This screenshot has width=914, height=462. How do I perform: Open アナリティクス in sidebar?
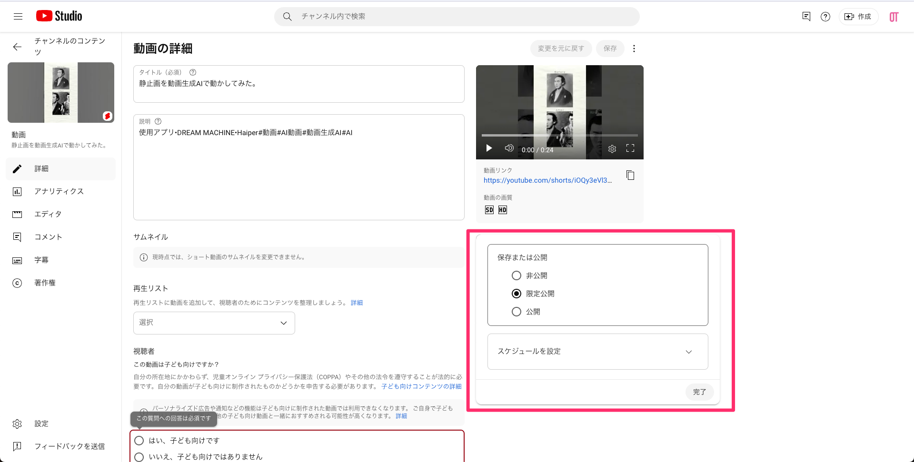(59, 191)
